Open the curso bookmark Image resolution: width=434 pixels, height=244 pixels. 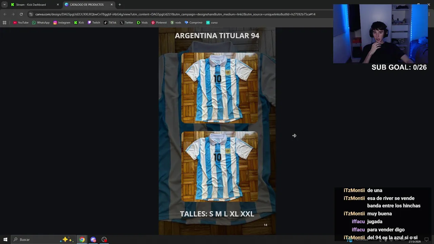pyautogui.click(x=212, y=23)
